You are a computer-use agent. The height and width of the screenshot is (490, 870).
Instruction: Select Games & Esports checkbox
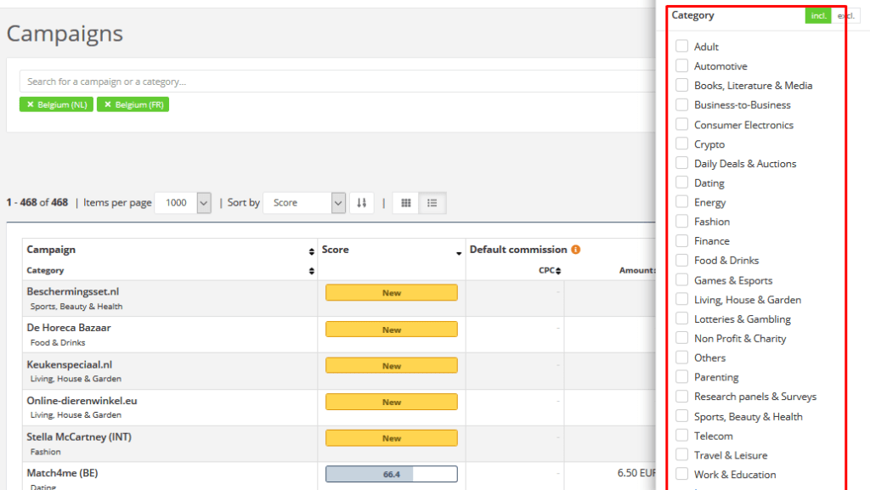pyautogui.click(x=682, y=280)
